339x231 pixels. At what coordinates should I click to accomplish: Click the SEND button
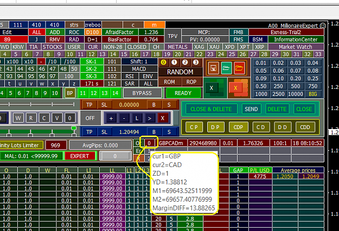tap(251, 109)
